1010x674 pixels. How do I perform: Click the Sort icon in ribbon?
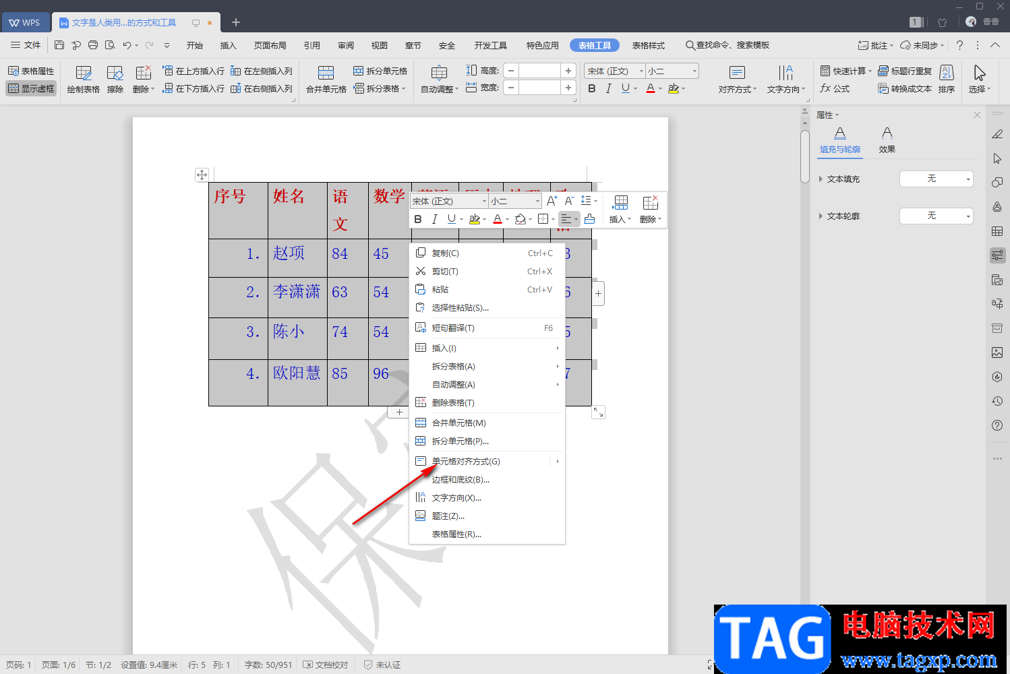(x=947, y=80)
